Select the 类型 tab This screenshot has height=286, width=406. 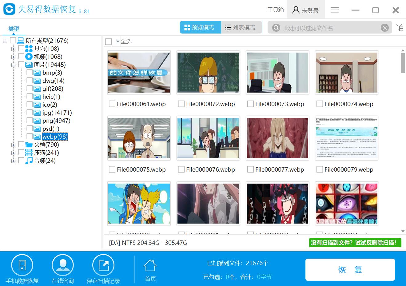(14, 29)
